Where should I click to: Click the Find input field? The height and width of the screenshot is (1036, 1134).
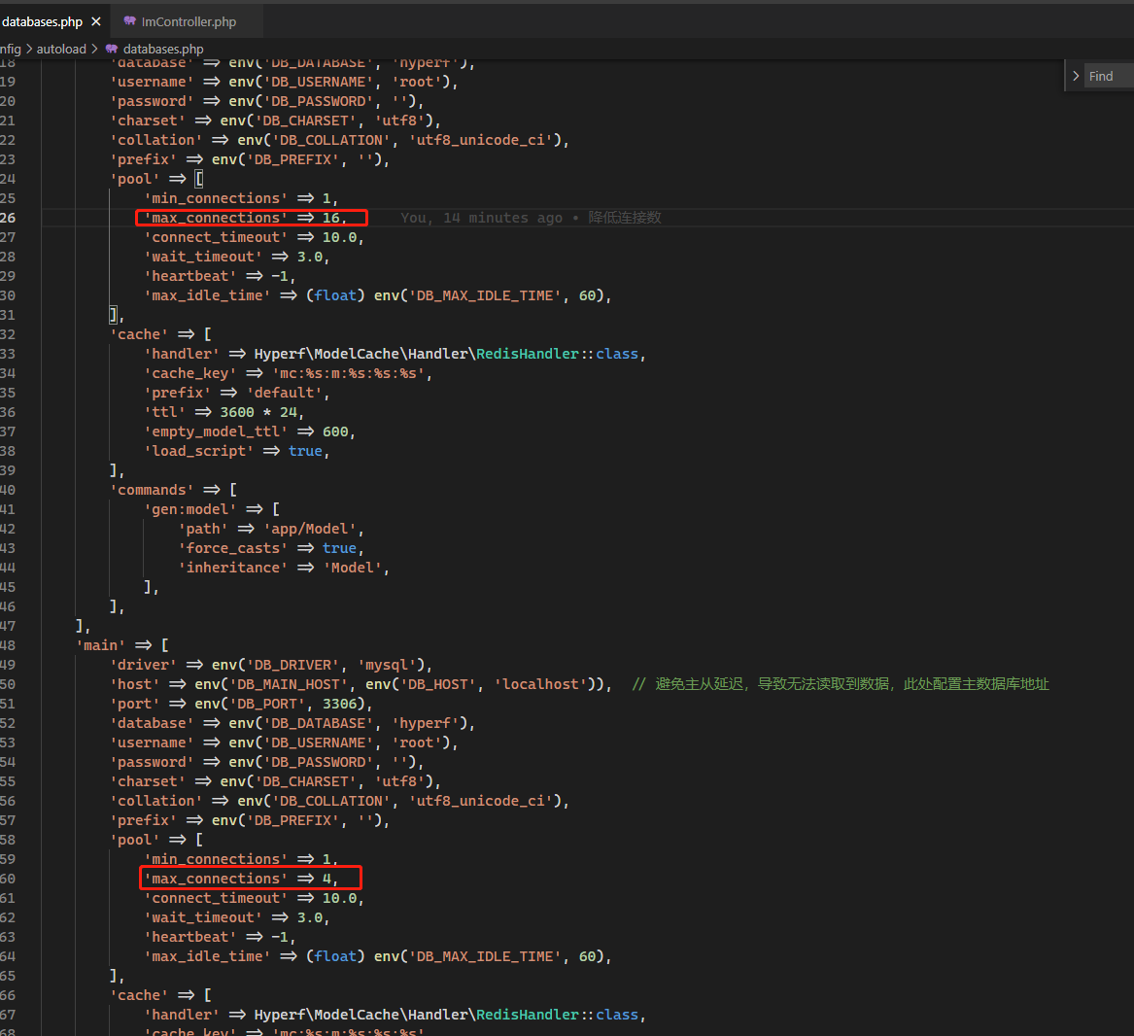click(1108, 75)
